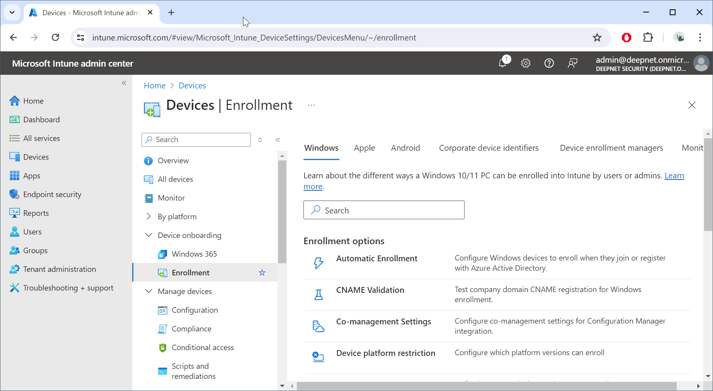Viewport: 713px width, 391px height.
Task: Collapse the Manage devices section
Action: (149, 291)
